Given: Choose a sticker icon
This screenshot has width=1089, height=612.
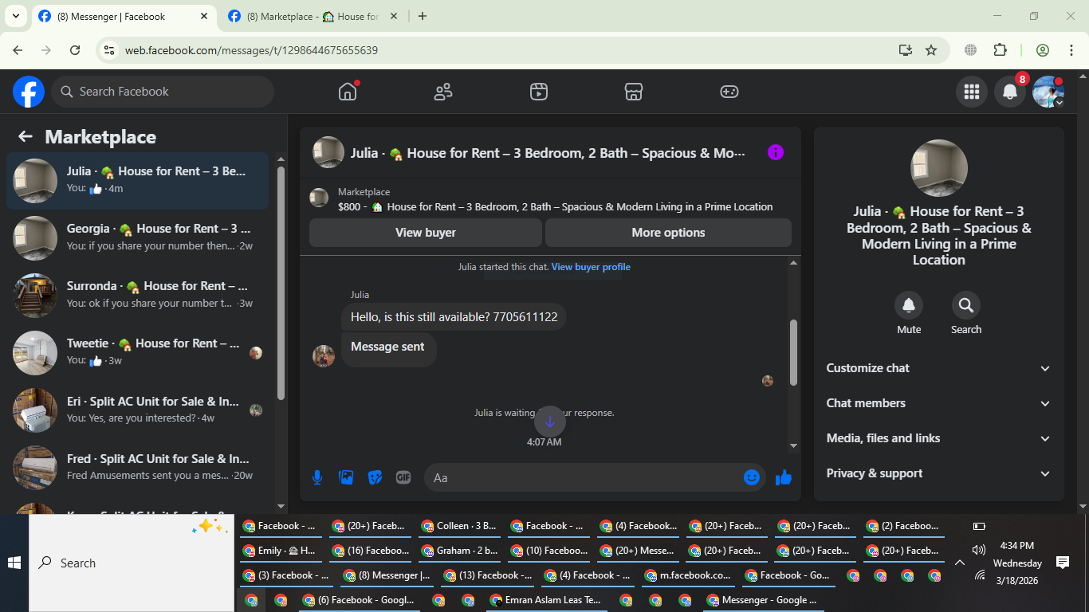Looking at the screenshot, I should (x=375, y=477).
